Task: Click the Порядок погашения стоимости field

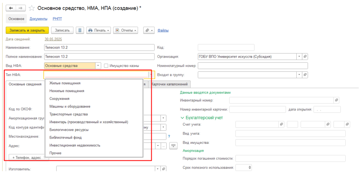Action: [x=290, y=158]
